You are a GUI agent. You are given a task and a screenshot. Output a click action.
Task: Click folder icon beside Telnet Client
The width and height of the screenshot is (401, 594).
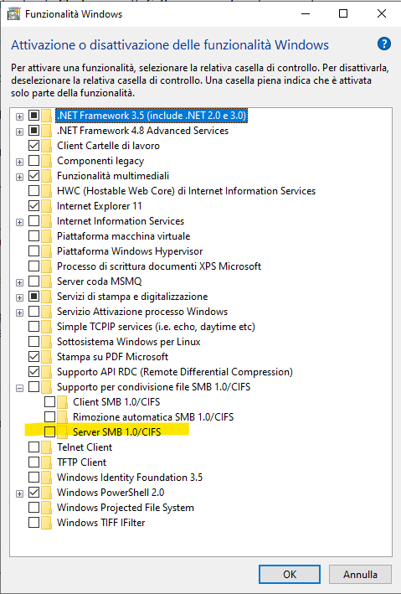(x=47, y=447)
